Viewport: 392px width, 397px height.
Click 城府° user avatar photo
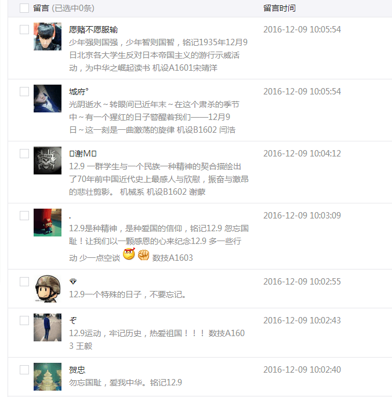[48, 99]
